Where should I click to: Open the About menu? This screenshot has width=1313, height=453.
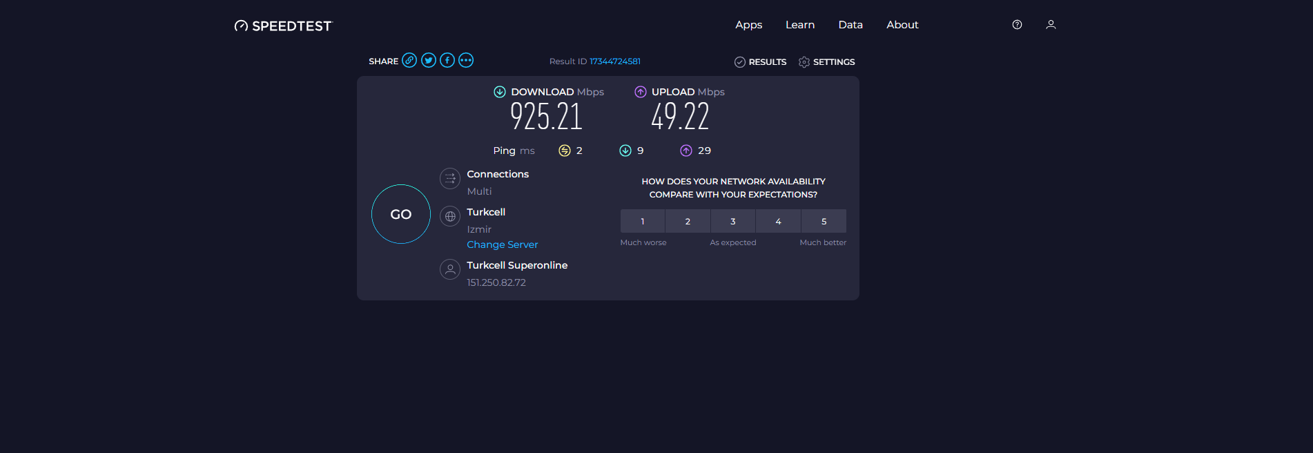coord(902,25)
